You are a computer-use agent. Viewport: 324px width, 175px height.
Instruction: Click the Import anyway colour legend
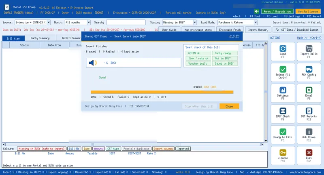tap(163, 149)
